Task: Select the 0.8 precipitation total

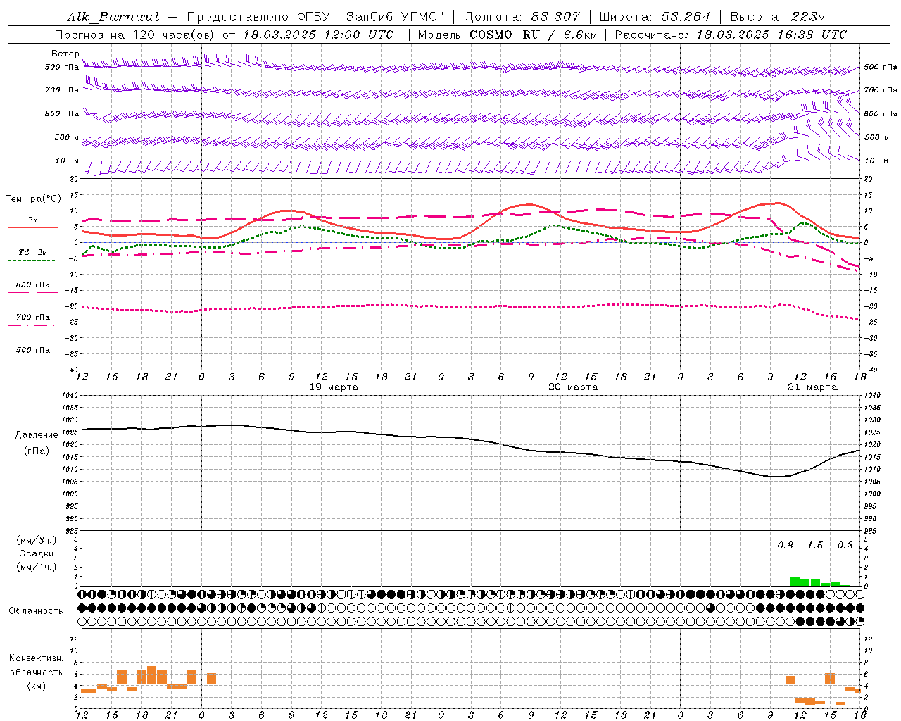Action: point(785,546)
